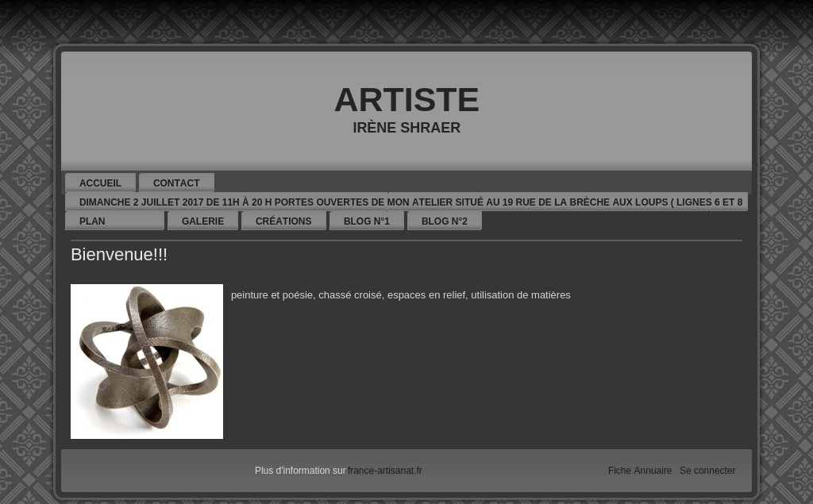
Task: Click the ARTISTE site title
Action: click(406, 99)
